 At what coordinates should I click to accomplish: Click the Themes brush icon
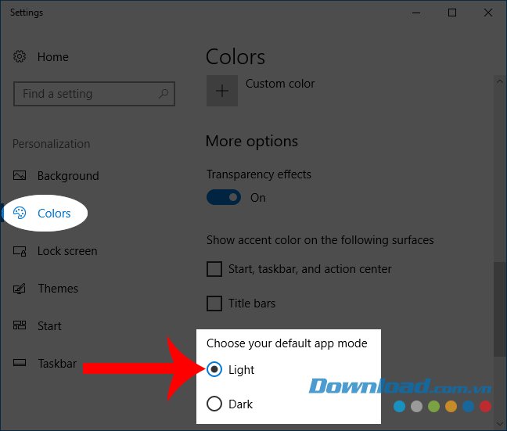20,289
